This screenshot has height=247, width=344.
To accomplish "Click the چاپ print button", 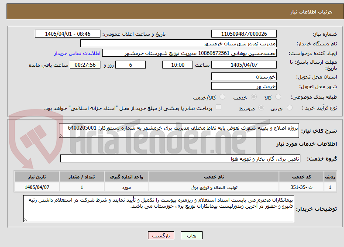I will coord(192,235).
